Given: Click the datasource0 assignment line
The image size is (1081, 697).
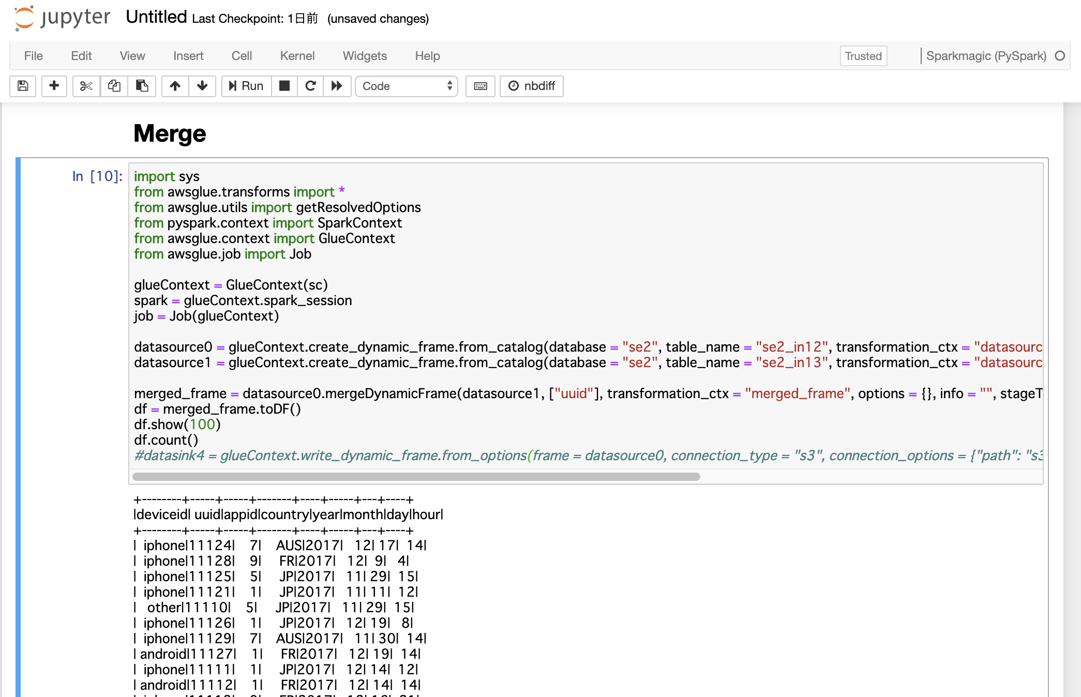Looking at the screenshot, I should 588,347.
